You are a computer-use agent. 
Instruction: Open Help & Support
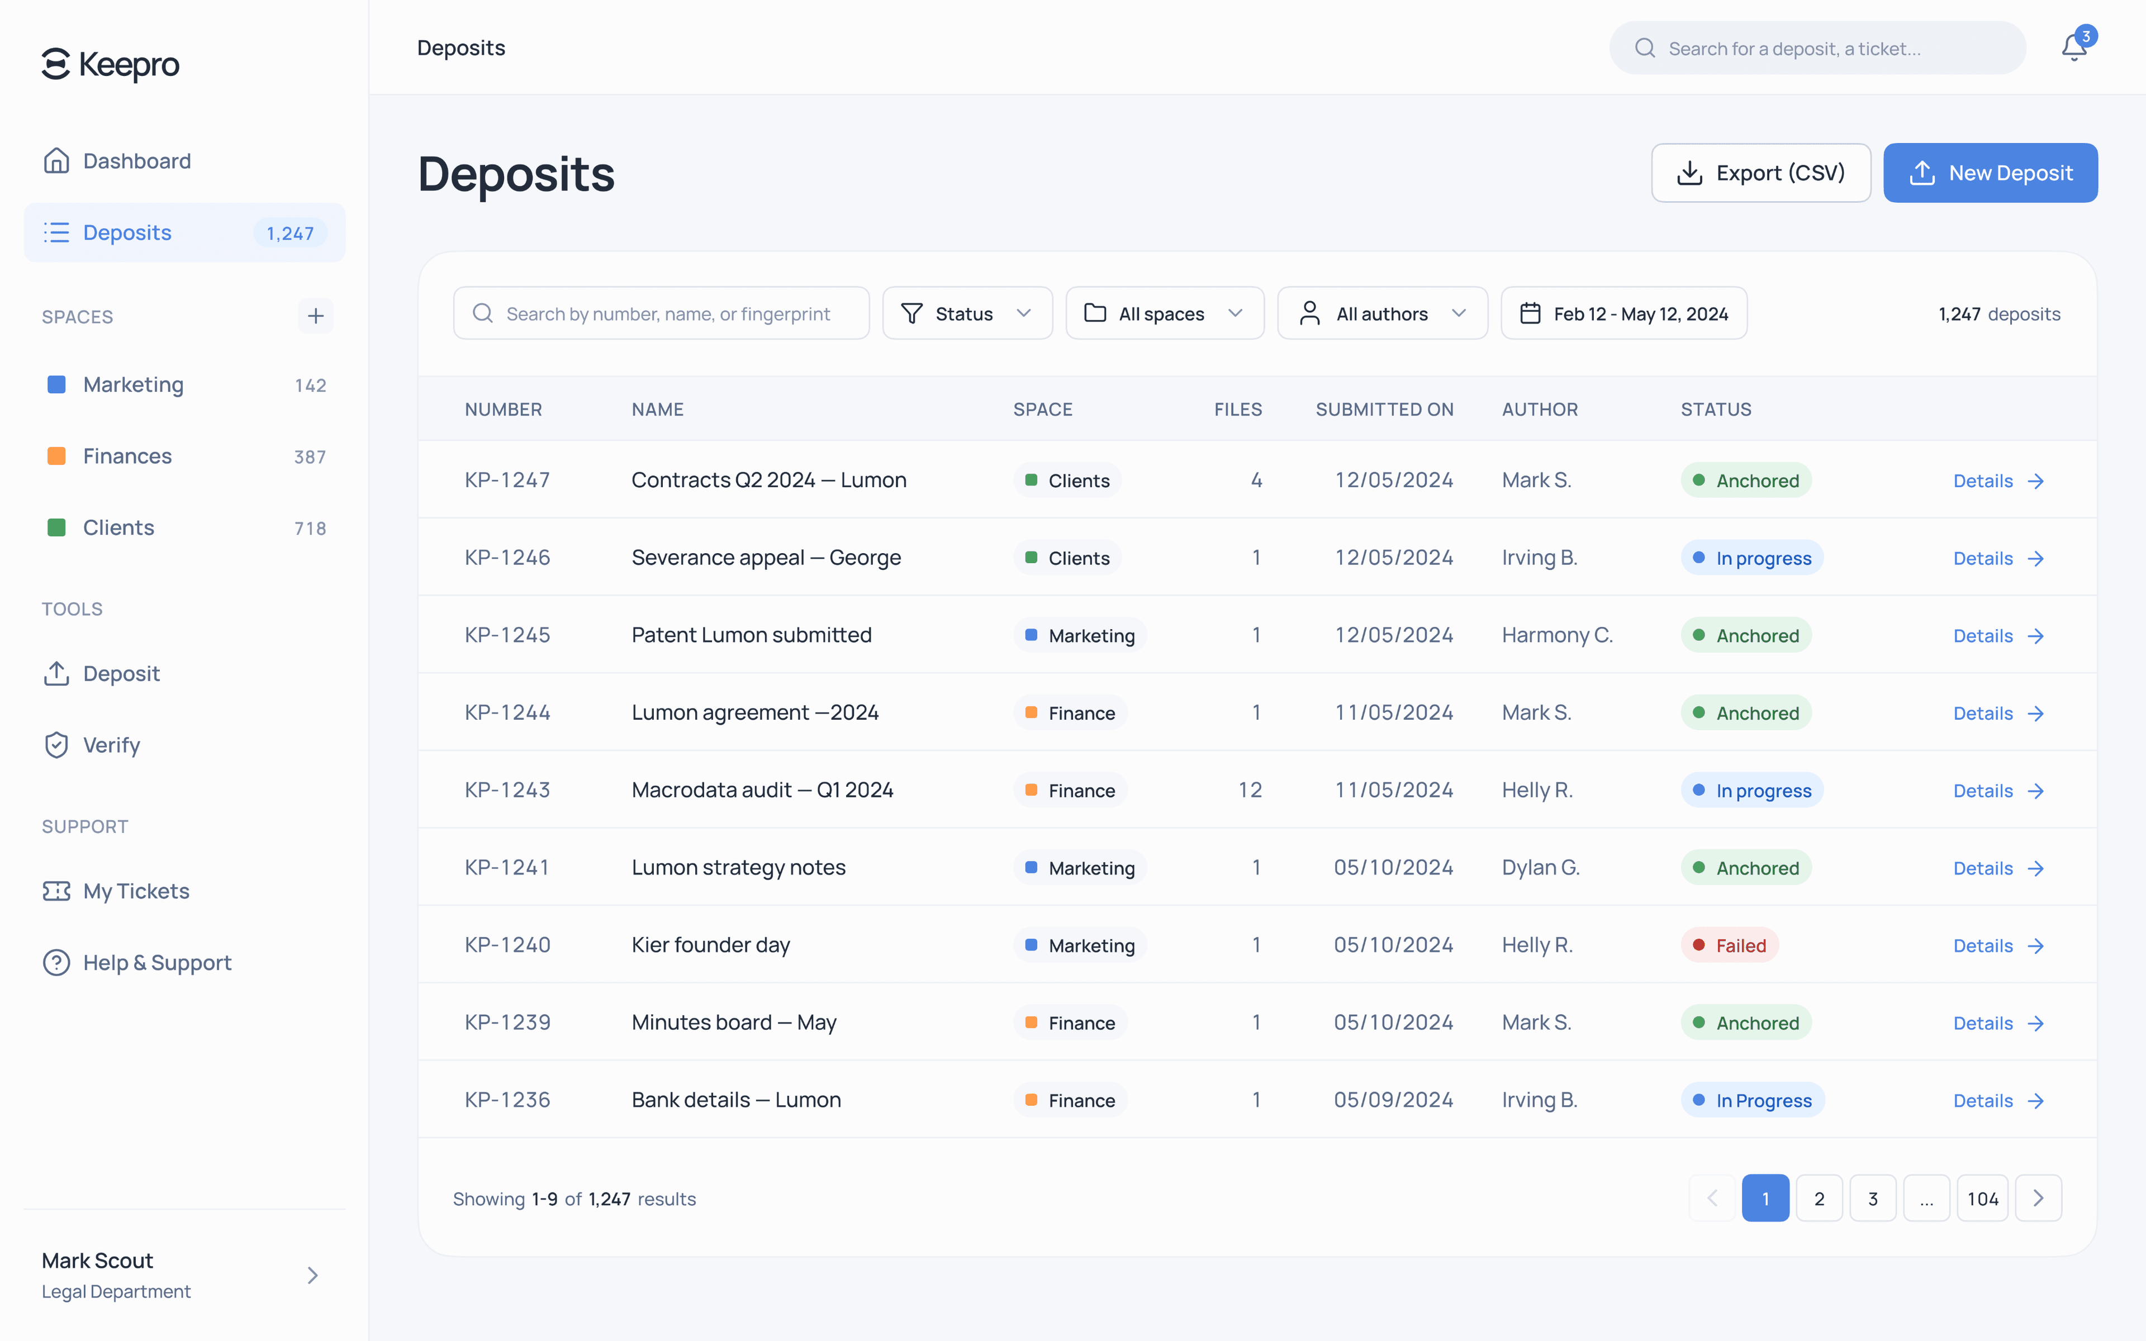pyautogui.click(x=184, y=962)
